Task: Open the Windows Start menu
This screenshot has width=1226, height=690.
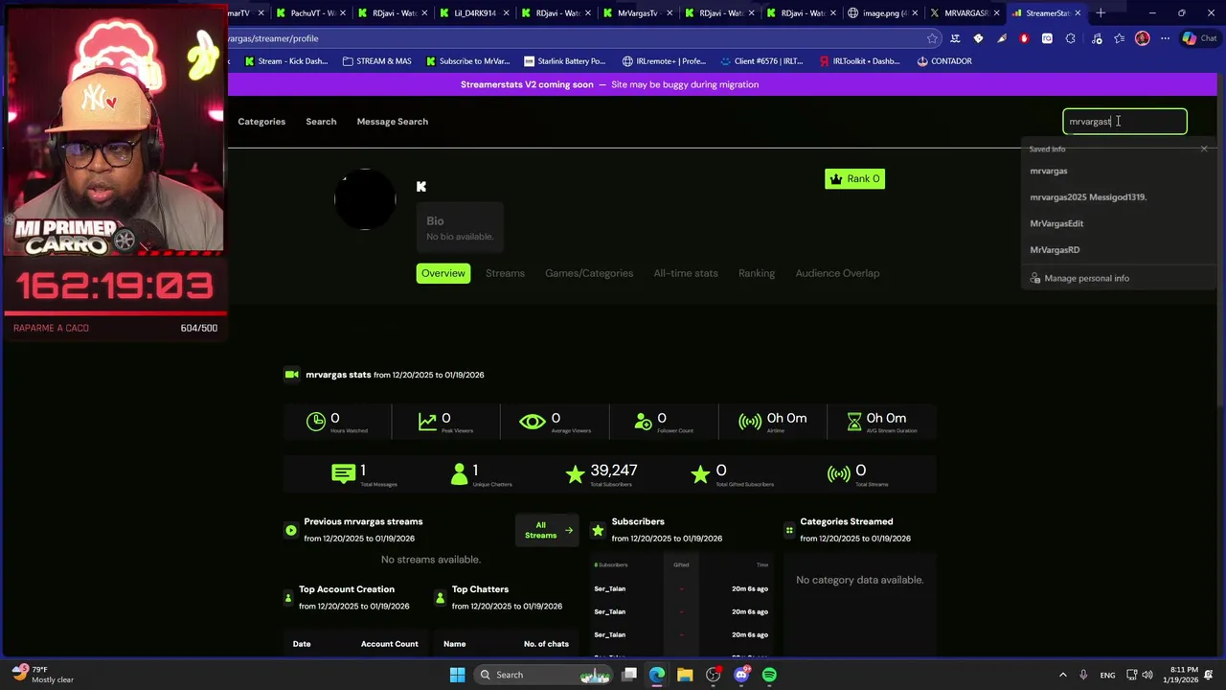Action: tap(457, 675)
